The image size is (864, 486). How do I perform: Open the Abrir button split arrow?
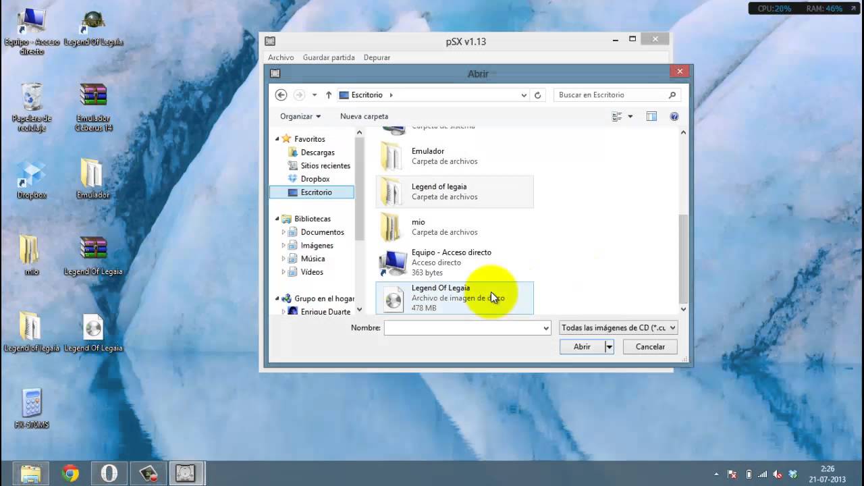coord(609,347)
